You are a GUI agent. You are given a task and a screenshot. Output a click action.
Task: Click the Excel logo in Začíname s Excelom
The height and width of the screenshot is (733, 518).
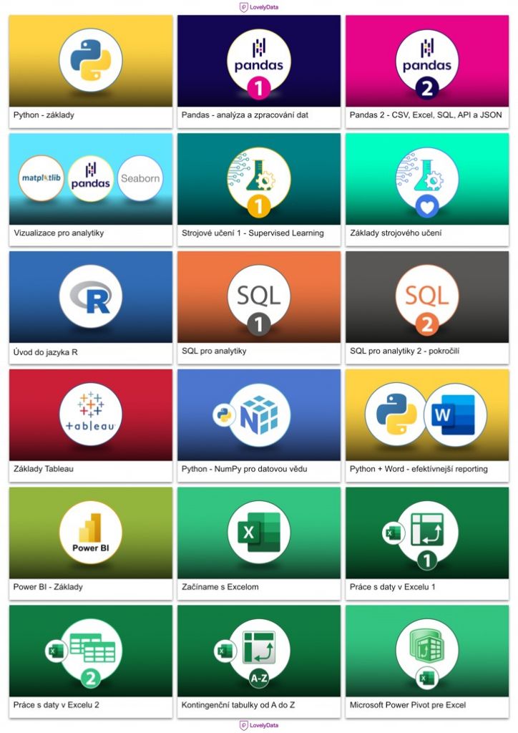pyautogui.click(x=259, y=532)
